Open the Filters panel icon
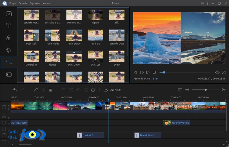Screen dimensions: 229x147 coord(9,38)
